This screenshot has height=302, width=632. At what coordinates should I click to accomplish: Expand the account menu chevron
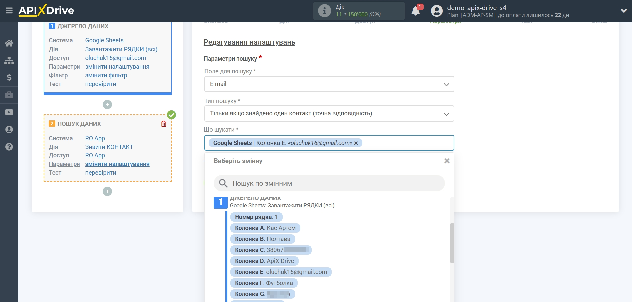click(624, 11)
